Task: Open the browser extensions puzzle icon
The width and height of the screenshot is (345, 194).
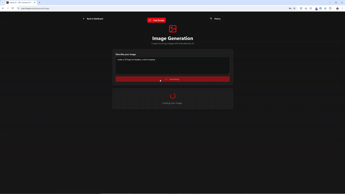Action: 330,8
